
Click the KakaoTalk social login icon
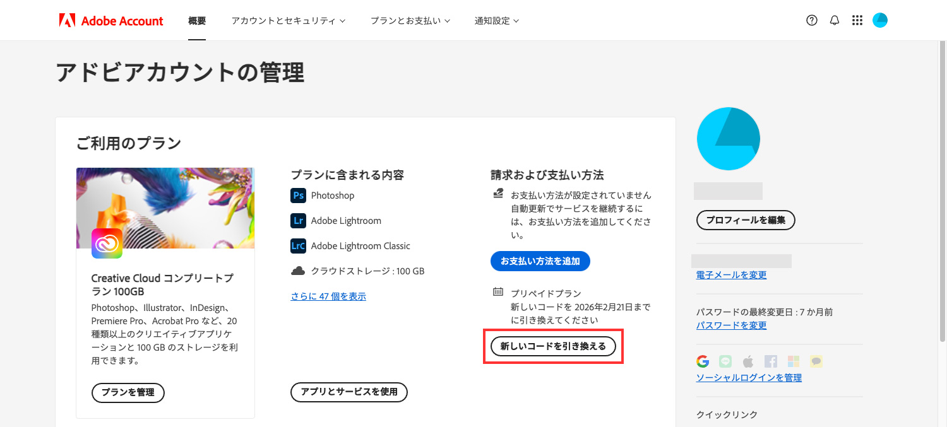coord(816,361)
